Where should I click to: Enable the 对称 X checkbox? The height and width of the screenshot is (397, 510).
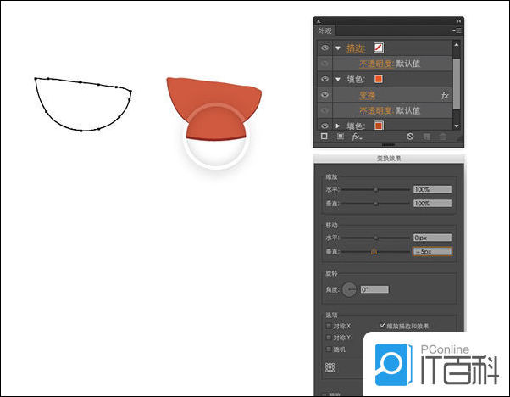(329, 326)
